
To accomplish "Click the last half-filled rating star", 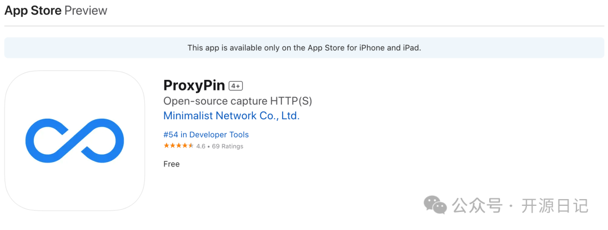I will click(x=191, y=146).
